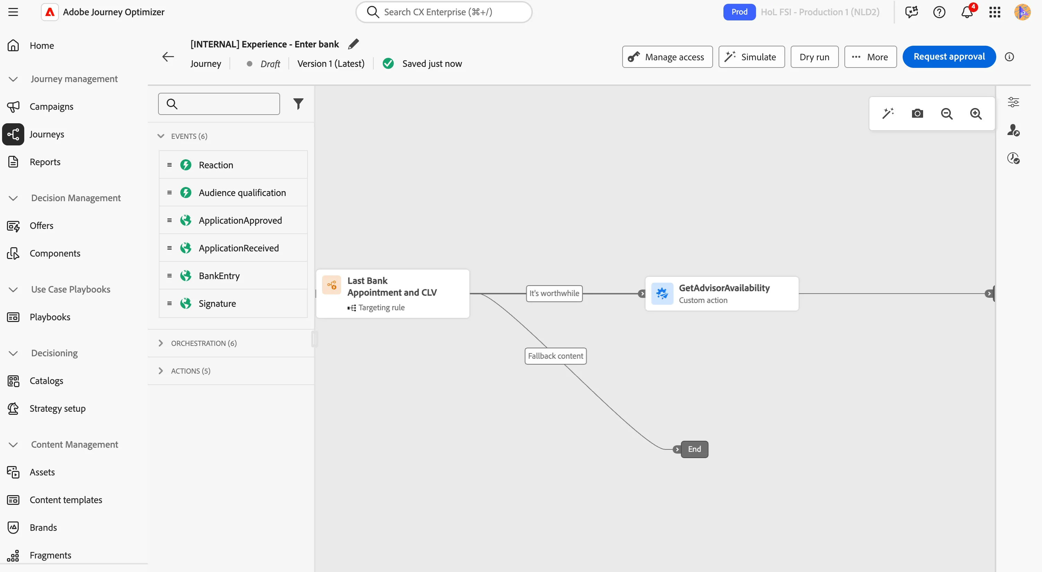Viewport: 1042px width, 572px height.
Task: Open the feedback chat icon
Action: [x=911, y=12]
